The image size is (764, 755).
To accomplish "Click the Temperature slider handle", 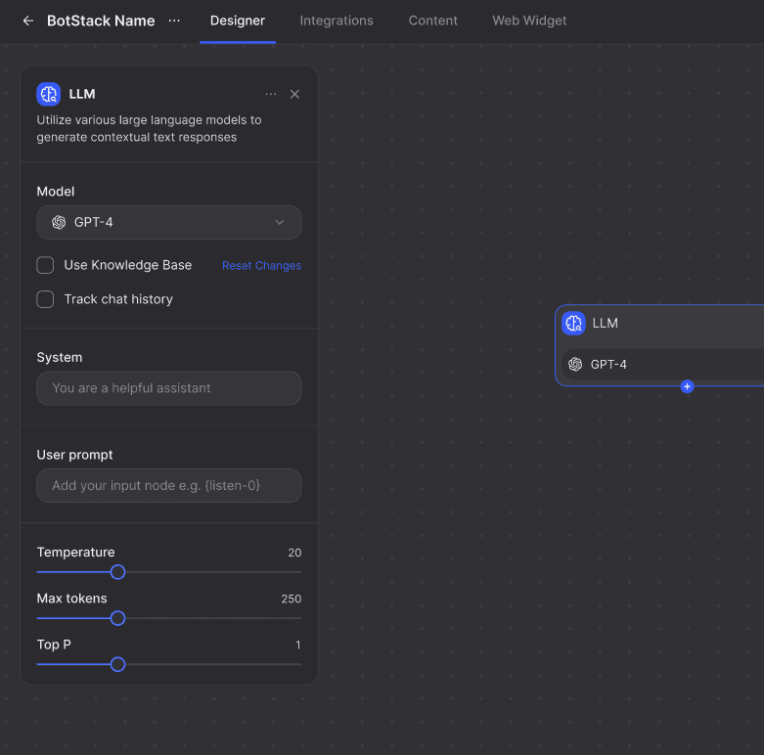I will click(x=117, y=572).
